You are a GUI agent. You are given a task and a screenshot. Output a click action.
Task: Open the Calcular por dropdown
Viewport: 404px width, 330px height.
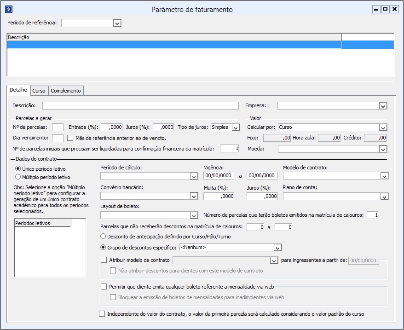click(x=384, y=127)
